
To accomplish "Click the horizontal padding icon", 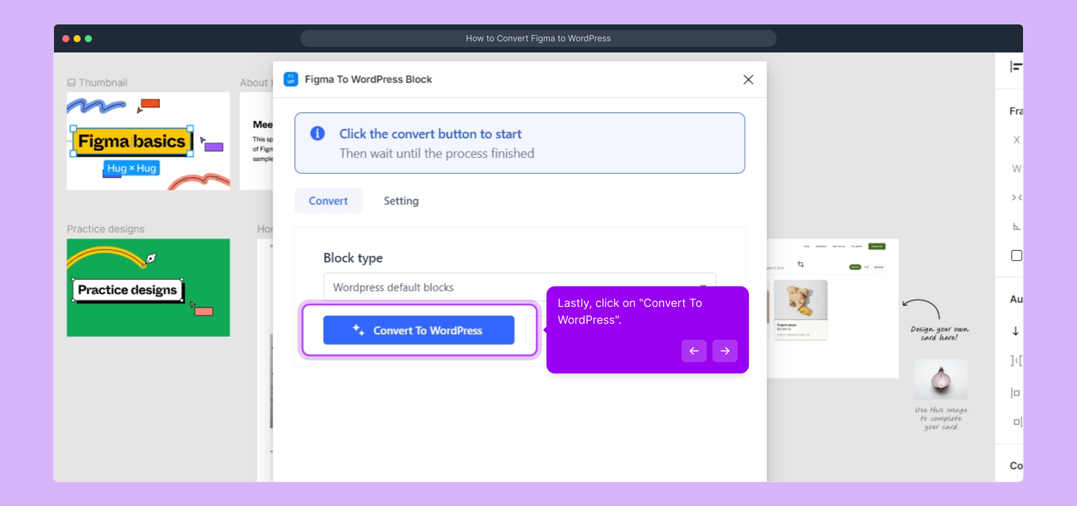I will tap(1015, 393).
